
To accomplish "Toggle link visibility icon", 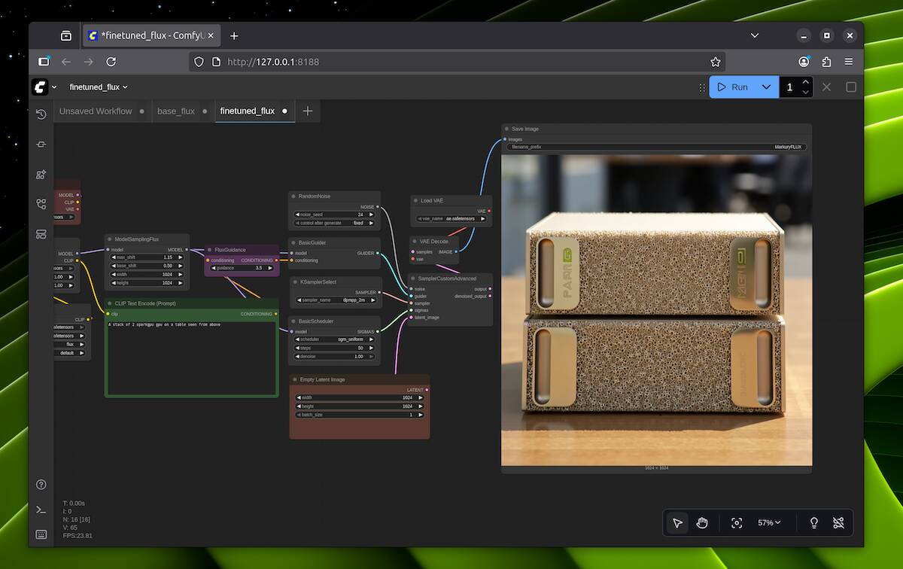I will [839, 523].
